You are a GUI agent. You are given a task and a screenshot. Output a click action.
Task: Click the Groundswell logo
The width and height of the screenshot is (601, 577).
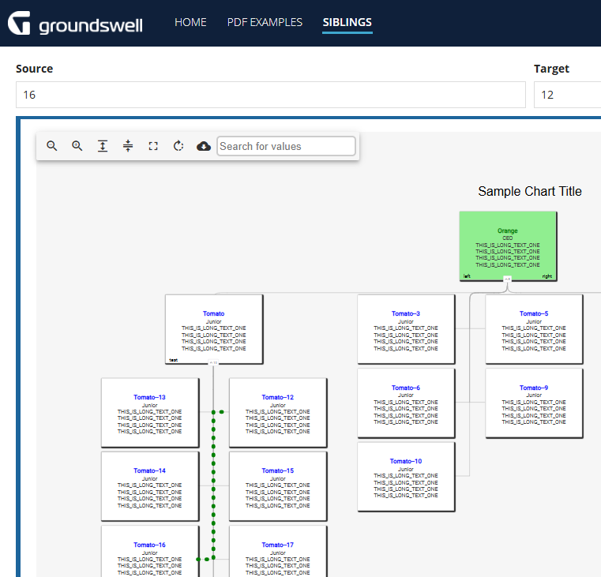pyautogui.click(x=75, y=23)
